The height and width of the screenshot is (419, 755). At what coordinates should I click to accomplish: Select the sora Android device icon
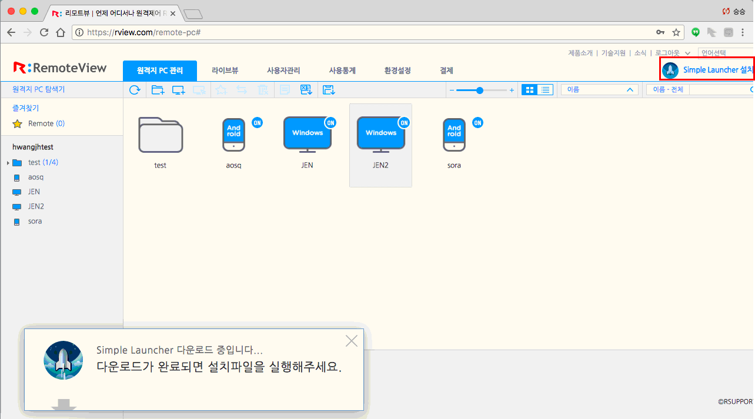click(x=454, y=135)
